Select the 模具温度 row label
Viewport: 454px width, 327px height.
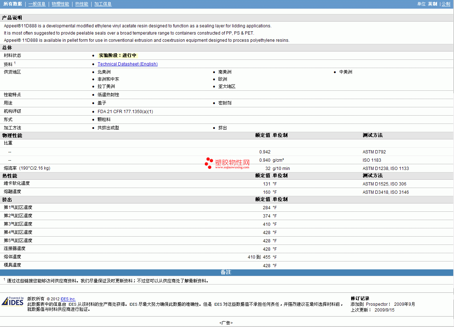pos(13,265)
